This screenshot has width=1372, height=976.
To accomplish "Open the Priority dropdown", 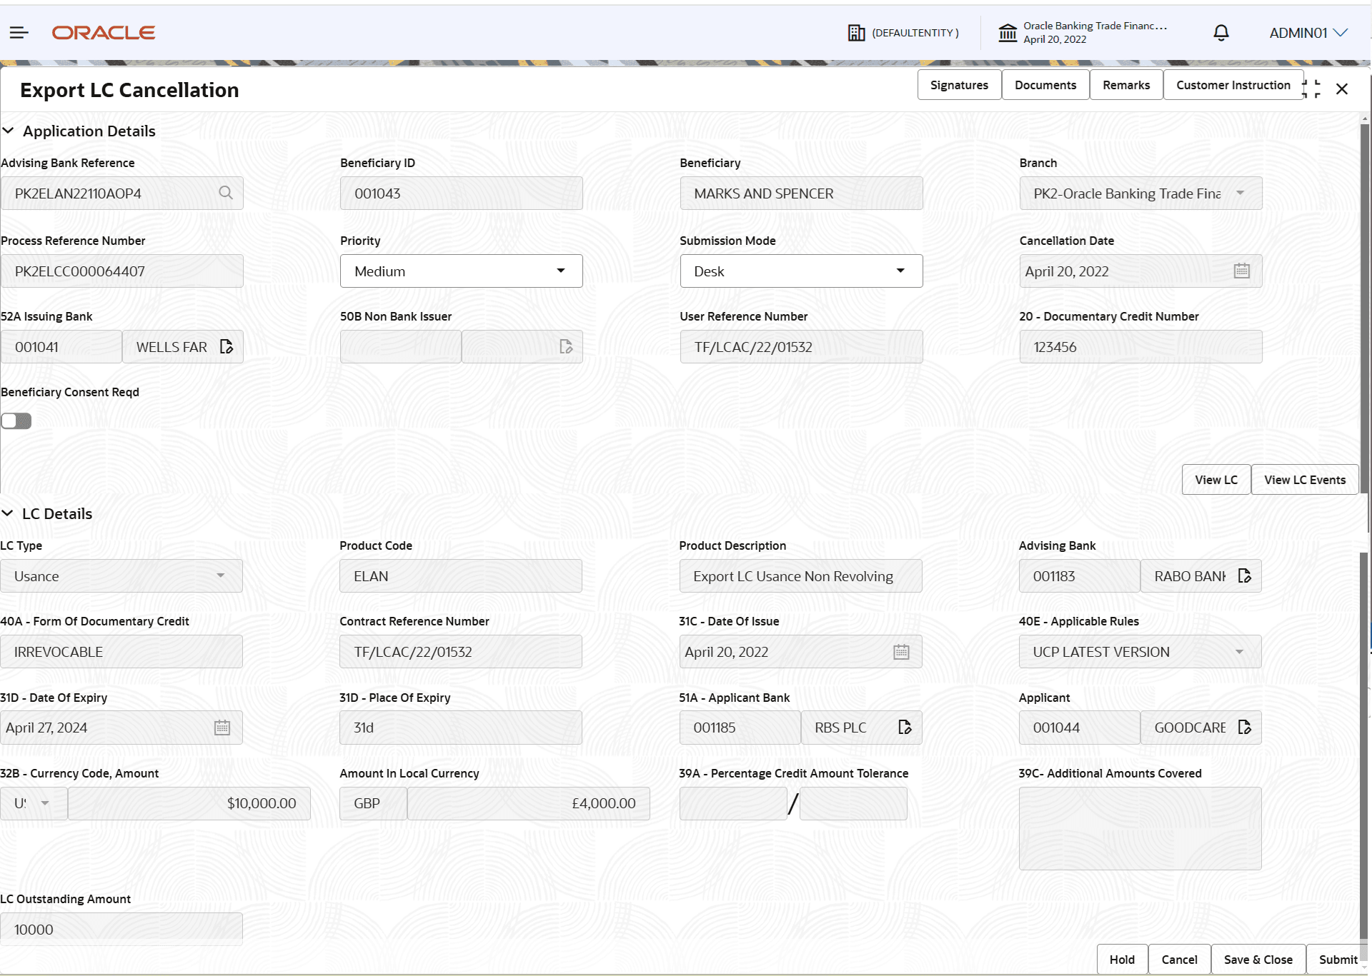I will (461, 271).
